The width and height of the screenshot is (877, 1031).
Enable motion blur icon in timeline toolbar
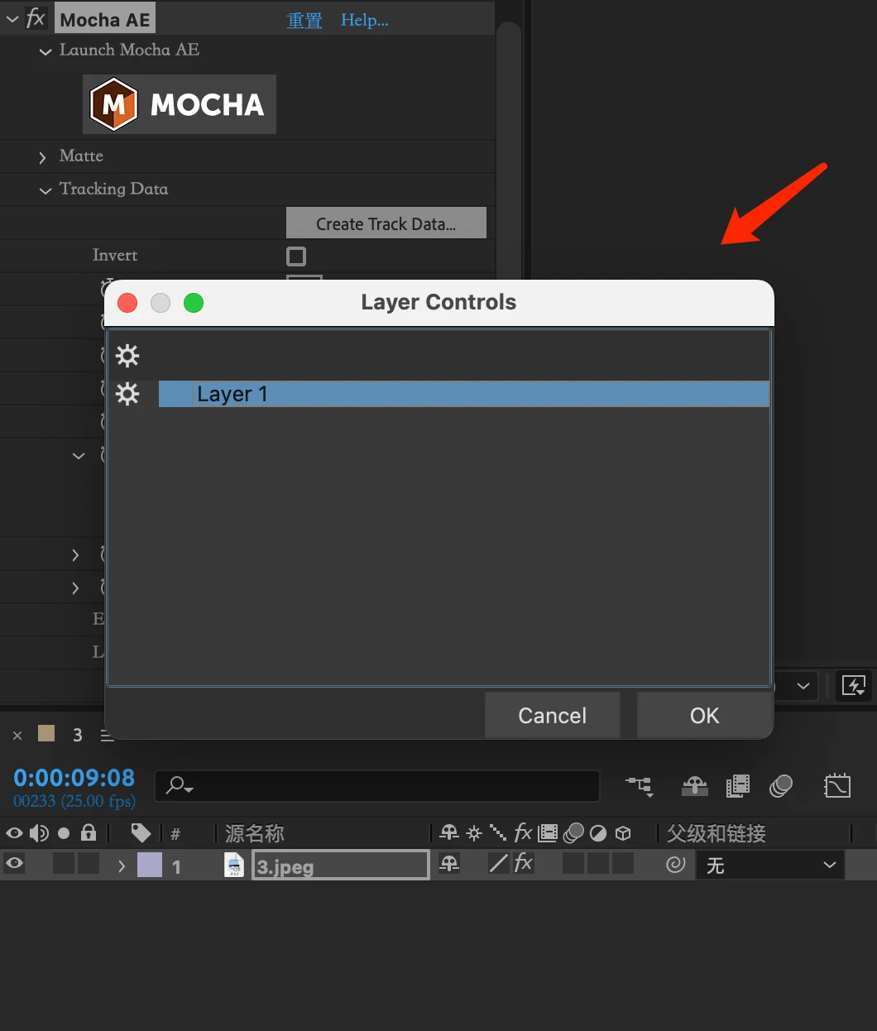pyautogui.click(x=780, y=786)
